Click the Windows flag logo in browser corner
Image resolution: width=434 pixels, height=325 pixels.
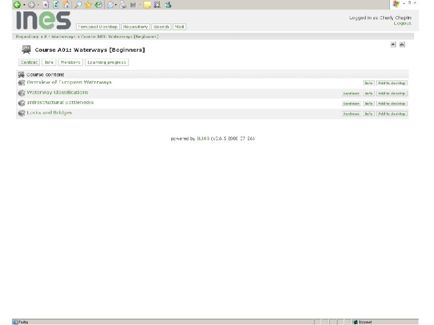[396, 4]
